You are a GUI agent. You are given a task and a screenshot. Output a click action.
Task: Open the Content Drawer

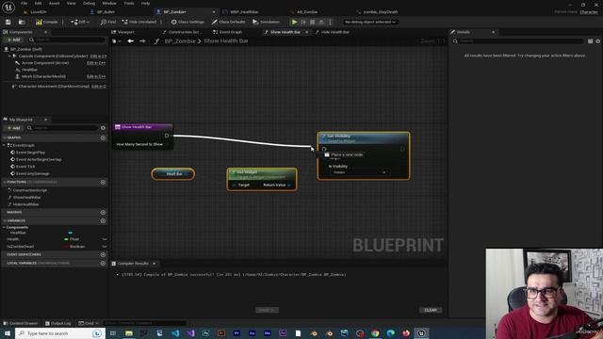click(21, 323)
